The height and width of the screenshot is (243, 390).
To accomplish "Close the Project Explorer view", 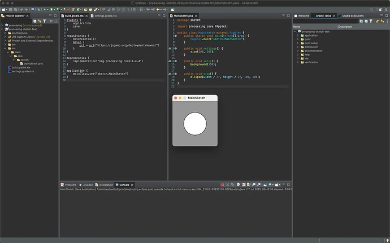I will pos(27,16).
